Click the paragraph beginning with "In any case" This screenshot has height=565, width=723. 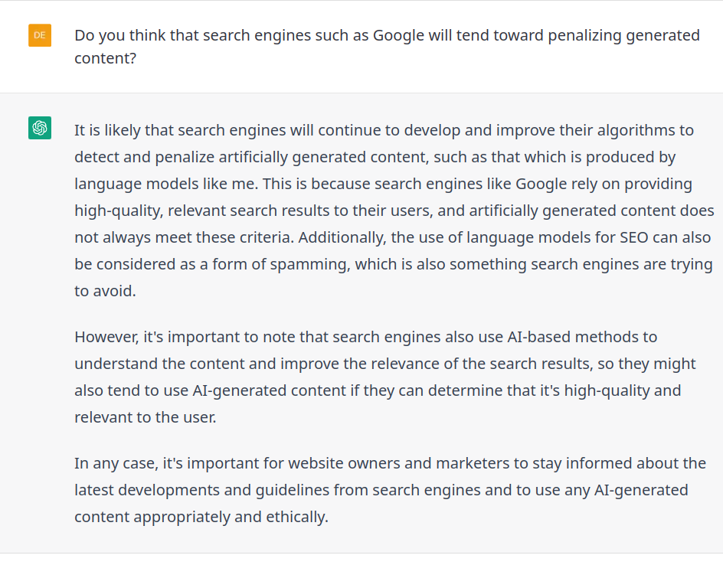click(x=390, y=490)
